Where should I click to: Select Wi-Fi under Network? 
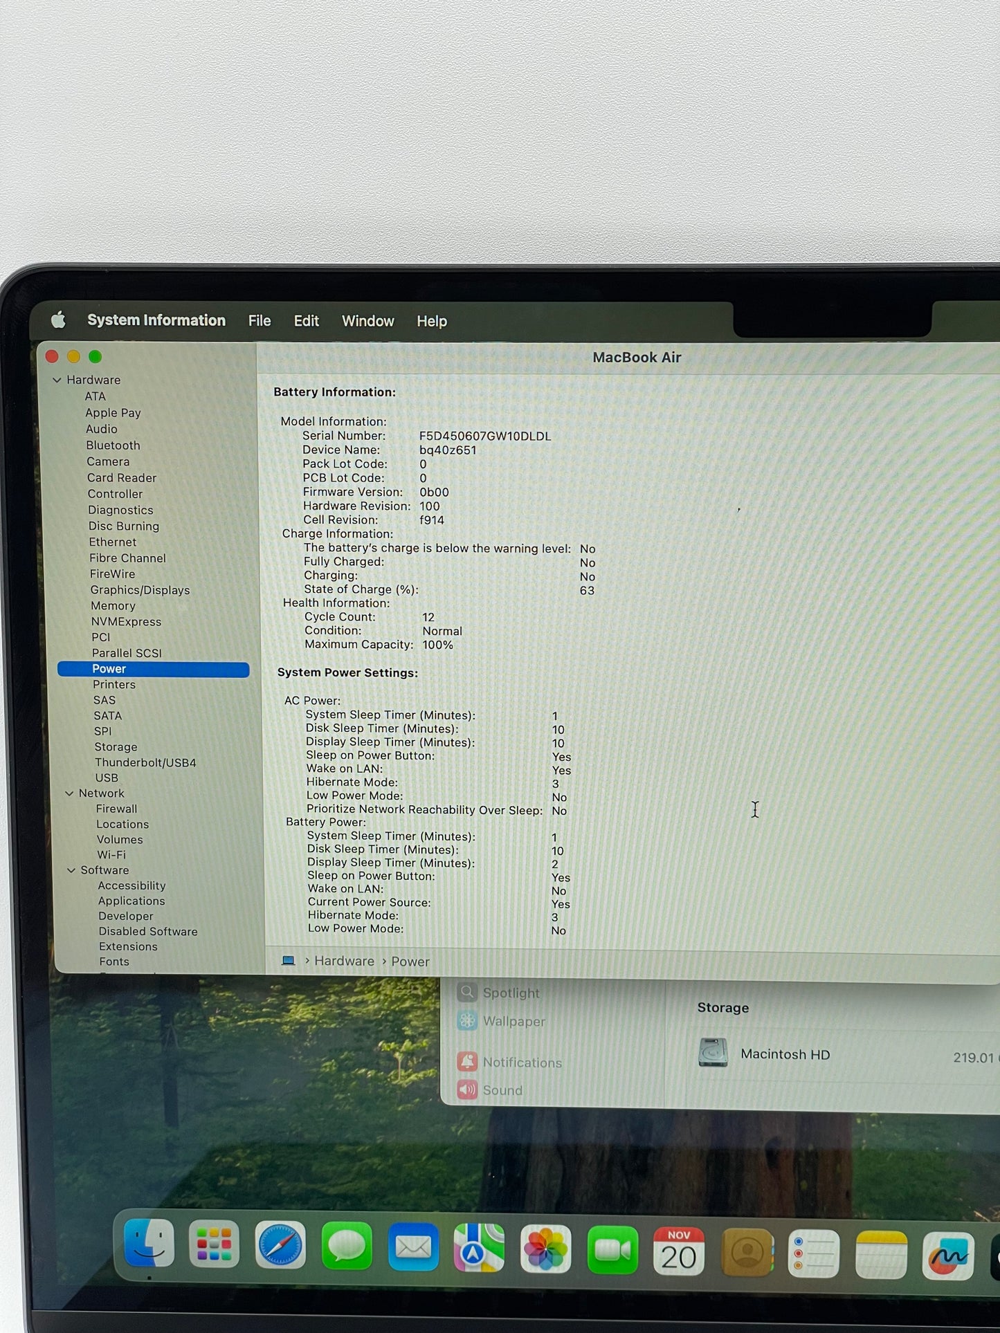[x=111, y=855]
